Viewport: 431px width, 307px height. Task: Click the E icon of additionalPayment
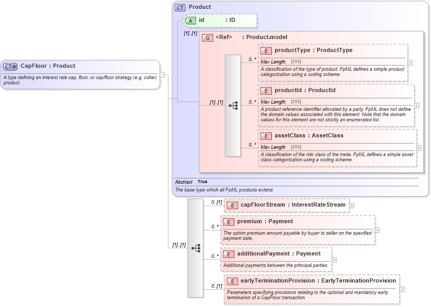click(229, 254)
